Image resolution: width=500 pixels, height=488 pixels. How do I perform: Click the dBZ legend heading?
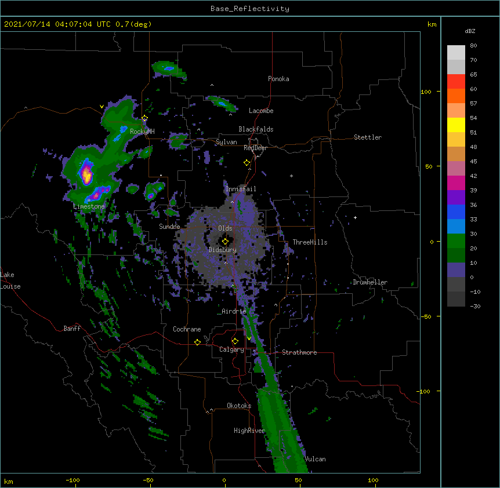[470, 31]
